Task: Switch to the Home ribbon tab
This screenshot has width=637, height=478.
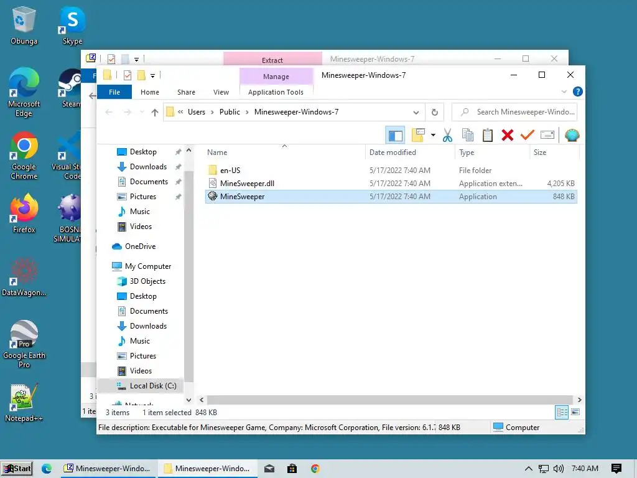Action: coord(150,92)
